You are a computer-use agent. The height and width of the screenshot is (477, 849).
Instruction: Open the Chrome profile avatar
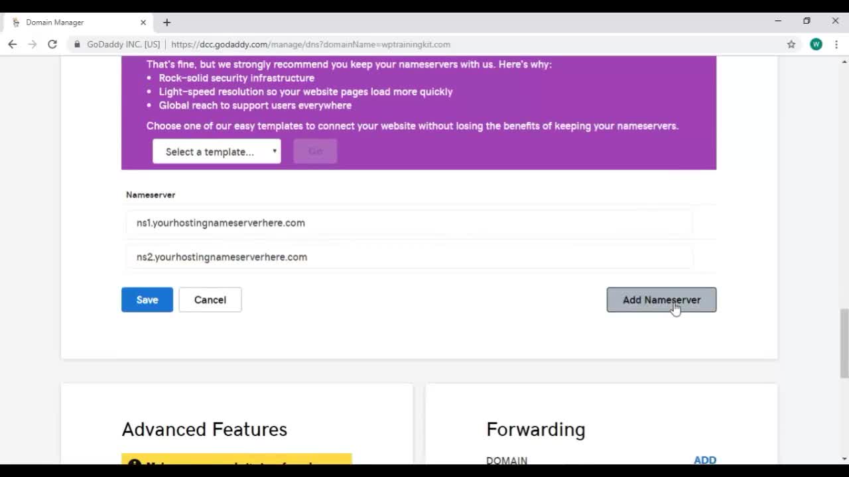816,44
